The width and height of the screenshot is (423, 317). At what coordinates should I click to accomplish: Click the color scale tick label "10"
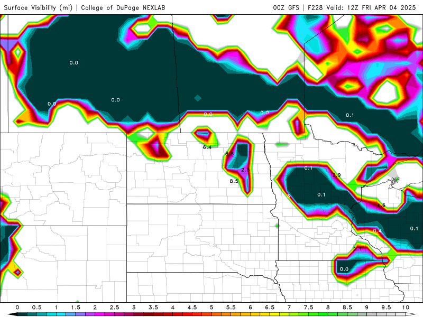tap(406, 307)
